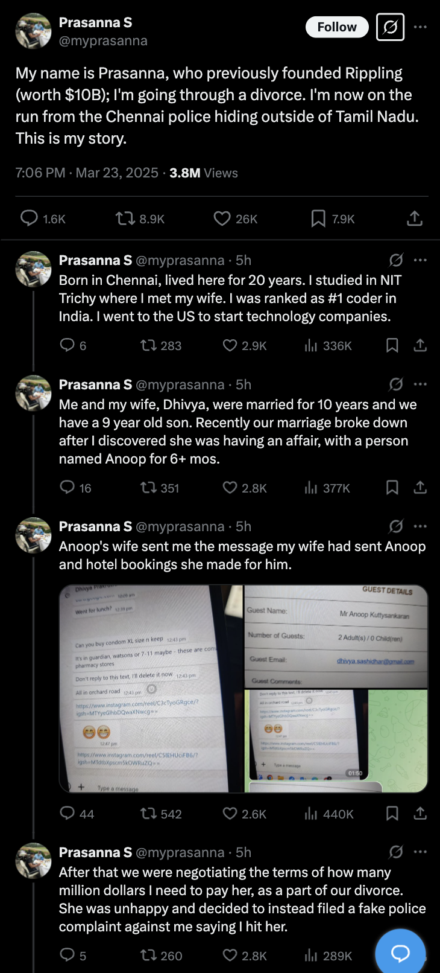Like the main post with 26K likes

click(222, 218)
